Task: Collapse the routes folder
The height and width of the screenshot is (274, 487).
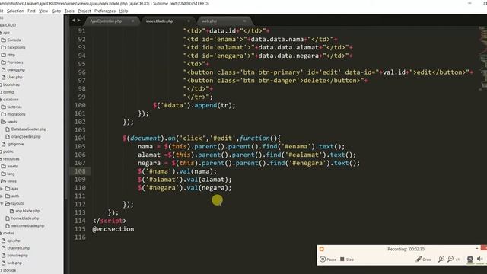Action: coord(8,233)
